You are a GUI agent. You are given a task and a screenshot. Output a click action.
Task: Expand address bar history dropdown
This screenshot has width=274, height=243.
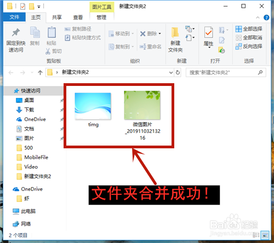tap(171, 73)
